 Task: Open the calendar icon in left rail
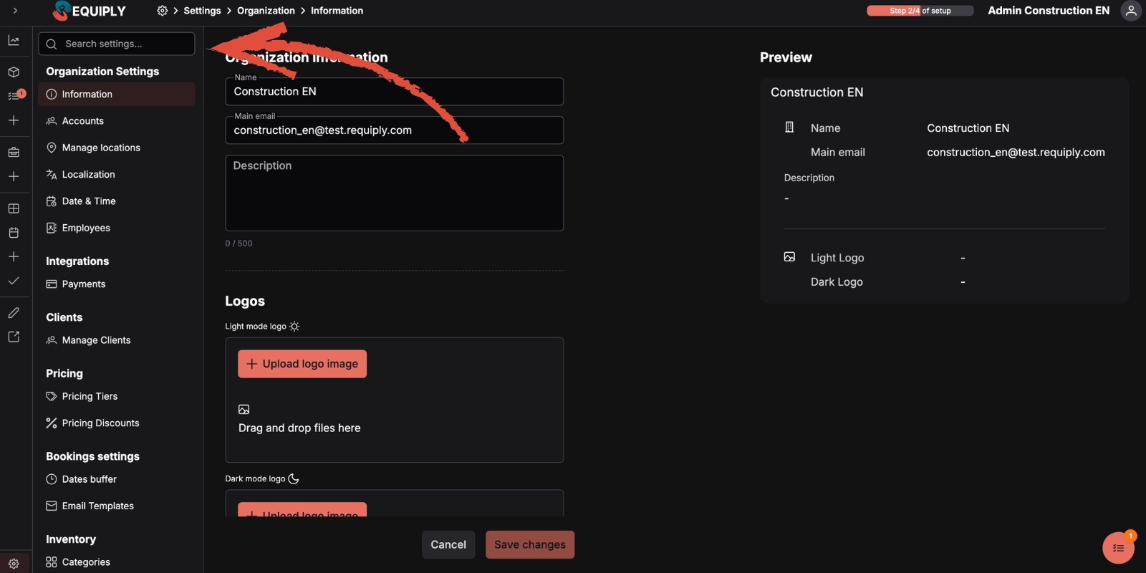[14, 233]
